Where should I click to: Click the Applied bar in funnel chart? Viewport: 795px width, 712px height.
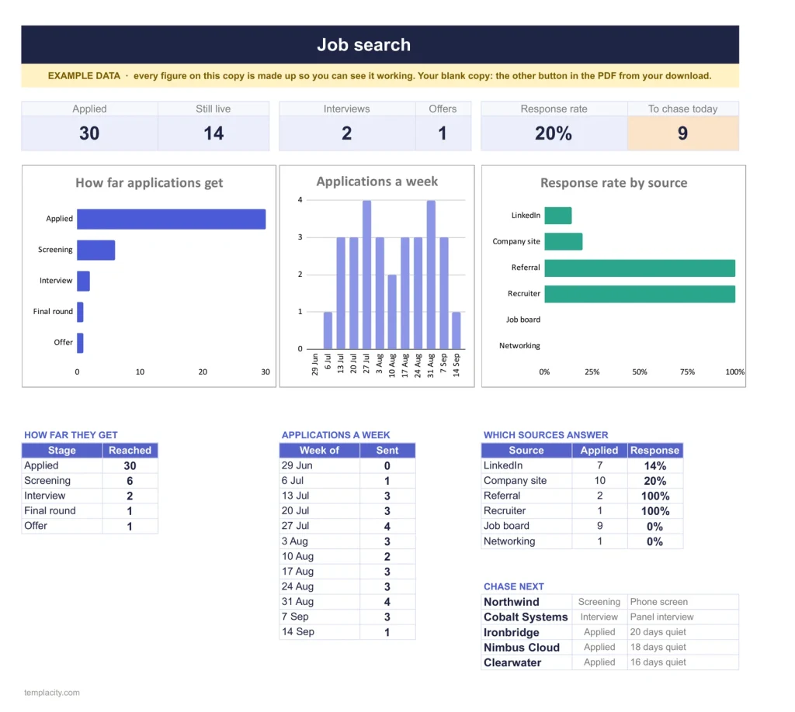tap(172, 219)
